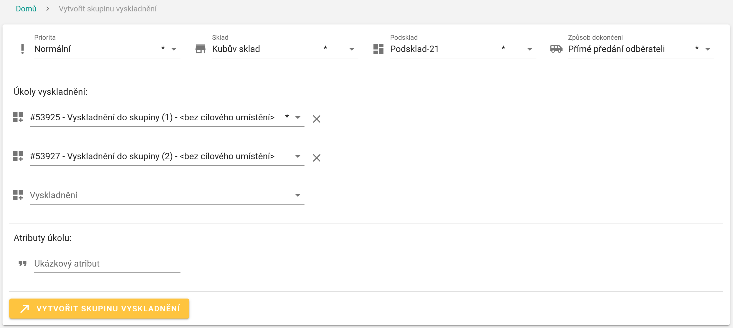Click the Sklad store icon
Viewport: 733px width, 328px height.
[200, 49]
